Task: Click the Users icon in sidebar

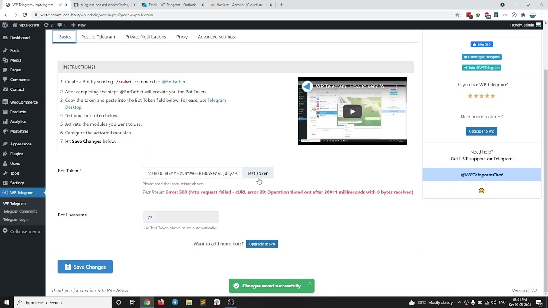Action: tap(5, 163)
